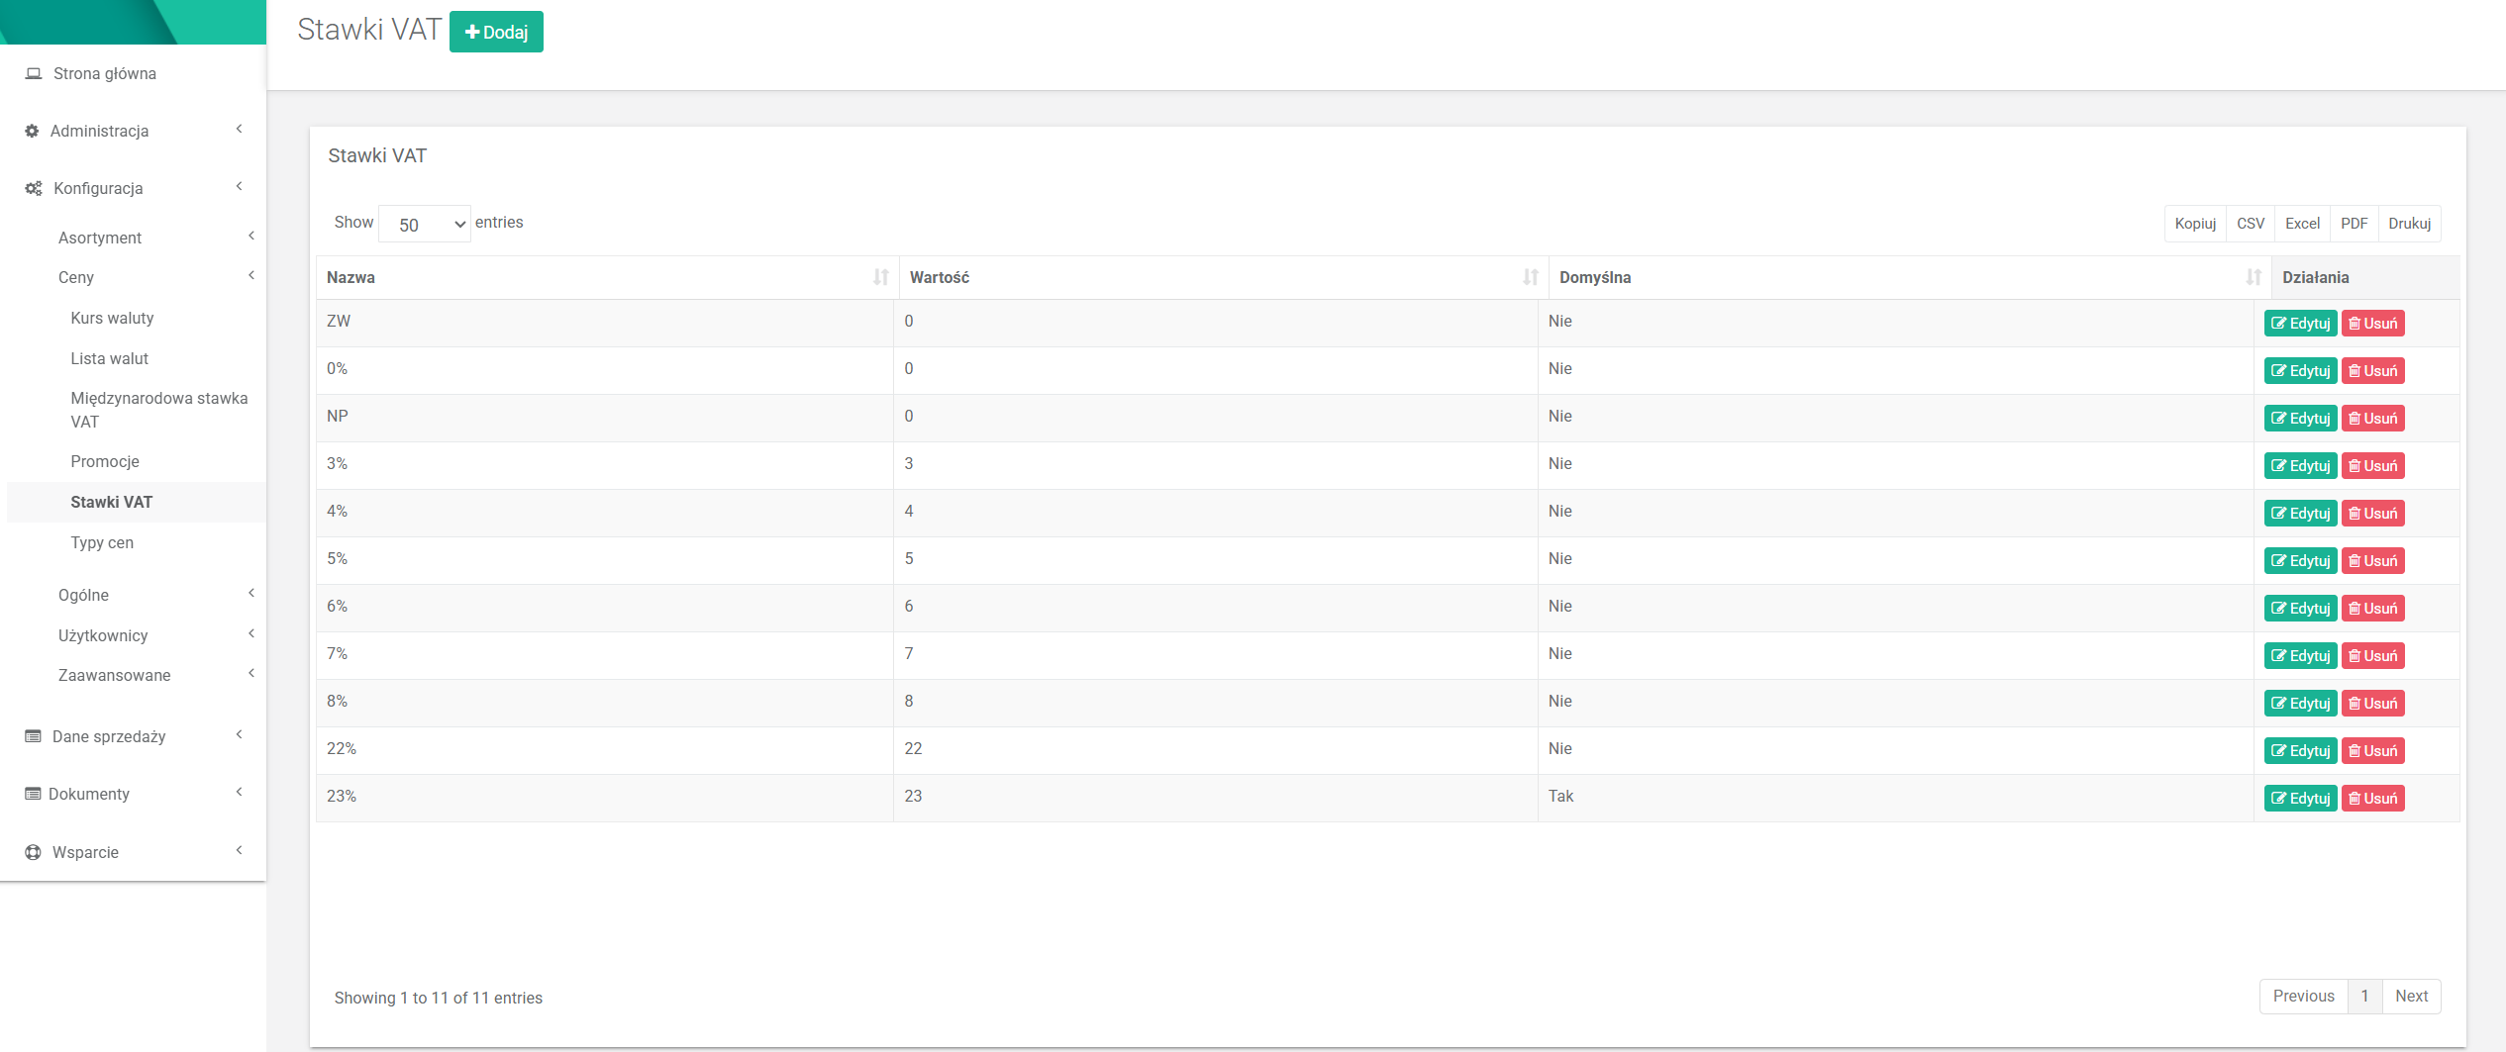Click the cogs icon beside Konfiguracja
Image resolution: width=2506 pixels, height=1052 pixels.
pos(34,189)
